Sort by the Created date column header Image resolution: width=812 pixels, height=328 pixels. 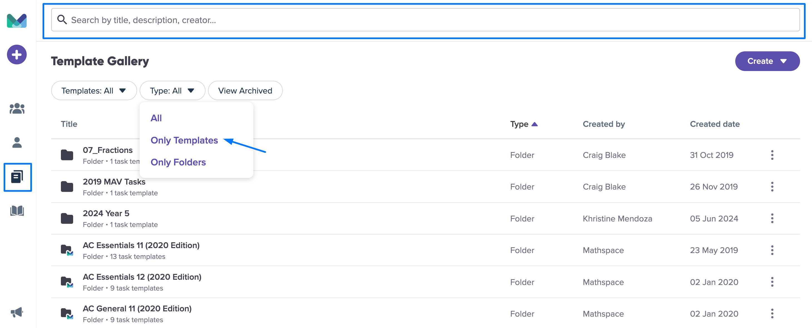pos(715,124)
